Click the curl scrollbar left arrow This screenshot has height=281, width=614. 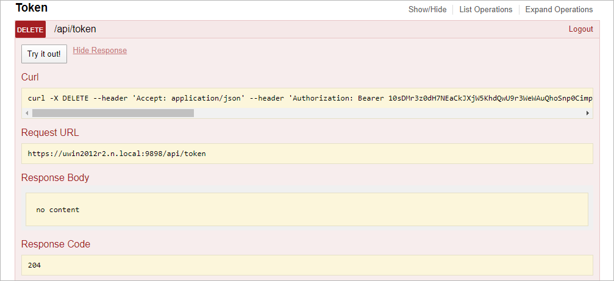[x=27, y=113]
